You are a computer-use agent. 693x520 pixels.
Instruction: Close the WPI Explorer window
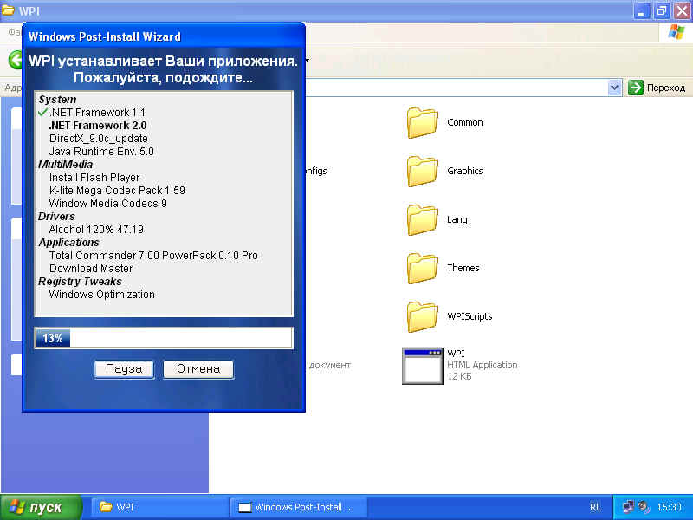point(682,10)
